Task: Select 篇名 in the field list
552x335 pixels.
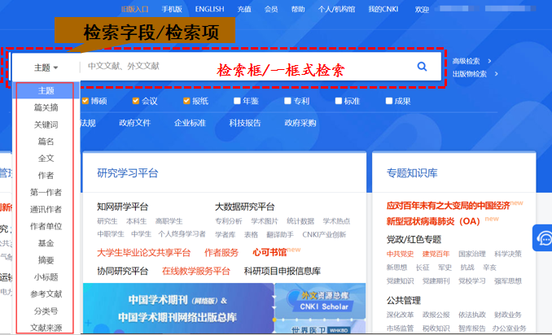Action: pyautogui.click(x=46, y=141)
